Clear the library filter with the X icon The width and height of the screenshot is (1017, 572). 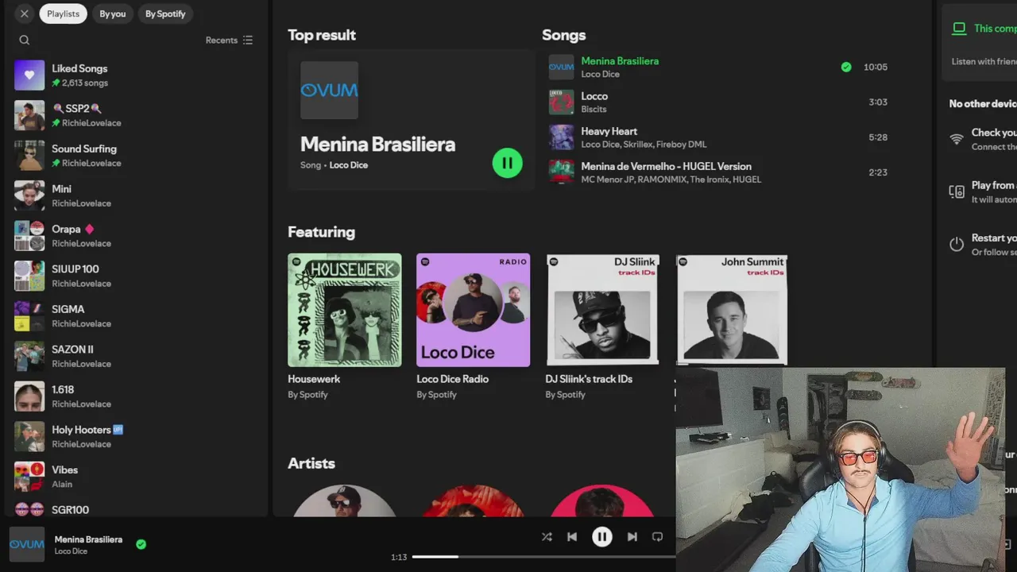[25, 14]
